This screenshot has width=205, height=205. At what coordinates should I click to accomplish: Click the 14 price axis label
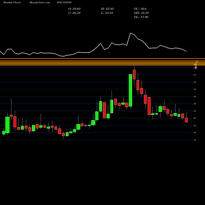pos(195,140)
